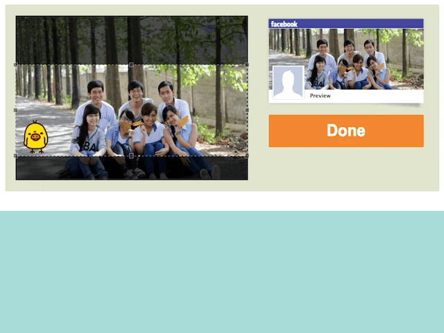
Task: Grab the top-left corner crop handle
Action: click(16, 65)
